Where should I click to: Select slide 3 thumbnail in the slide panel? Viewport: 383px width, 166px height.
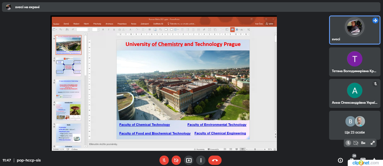coord(69,89)
